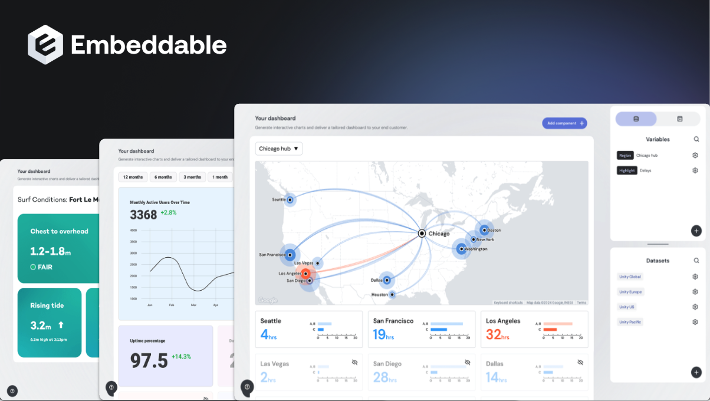710x401 pixels.
Task: Add a new variable with plus button
Action: (696, 231)
